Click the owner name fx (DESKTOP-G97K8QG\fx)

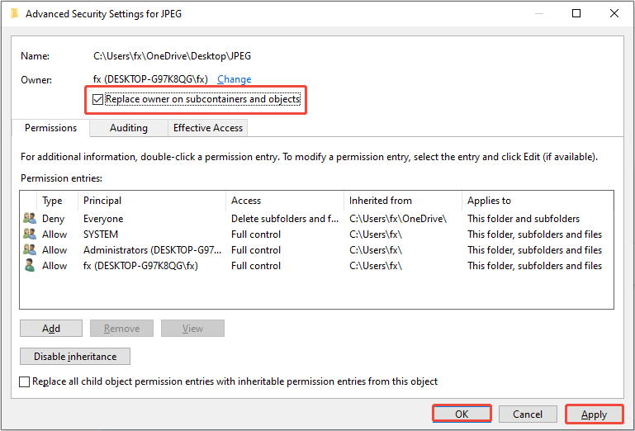150,79
